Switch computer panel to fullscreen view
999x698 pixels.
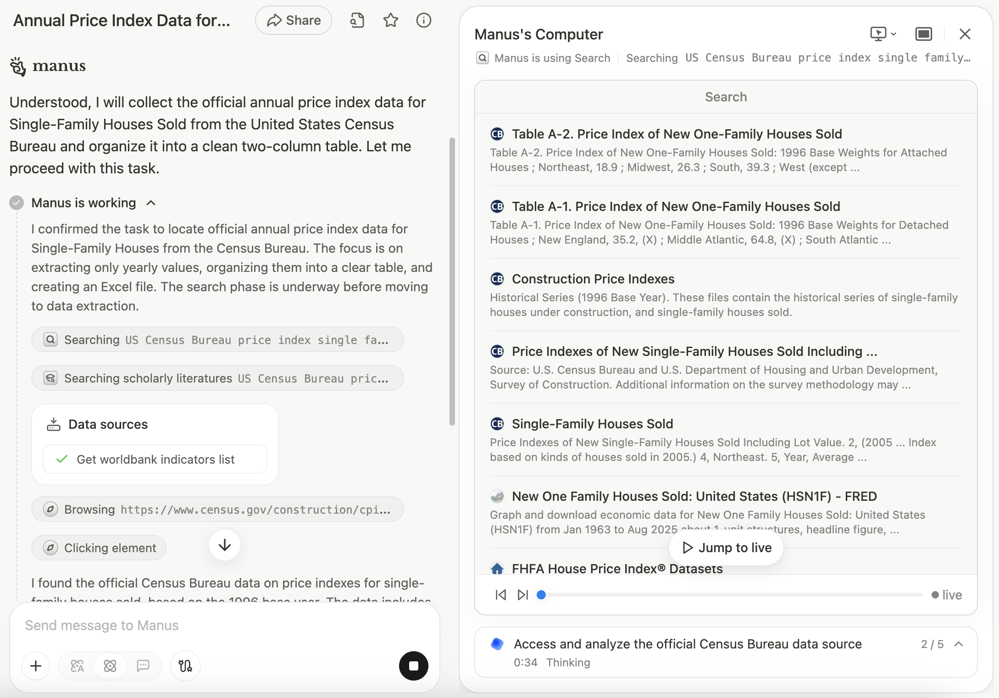tap(924, 34)
